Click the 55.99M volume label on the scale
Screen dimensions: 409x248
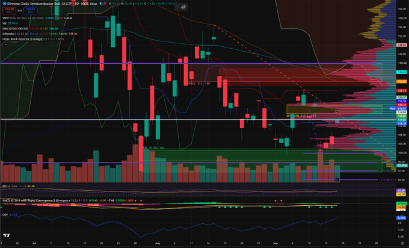point(402,166)
